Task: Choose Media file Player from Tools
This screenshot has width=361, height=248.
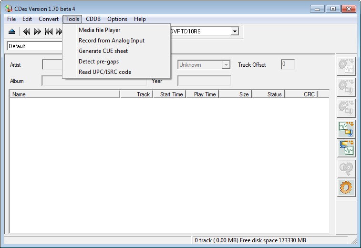Action: (x=116, y=30)
